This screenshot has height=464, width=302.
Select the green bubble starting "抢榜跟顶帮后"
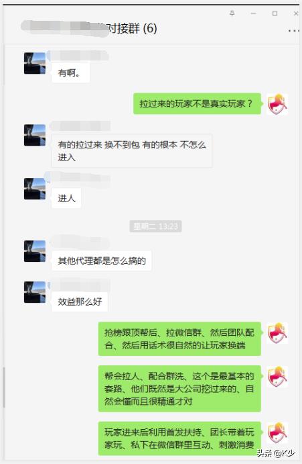179,339
